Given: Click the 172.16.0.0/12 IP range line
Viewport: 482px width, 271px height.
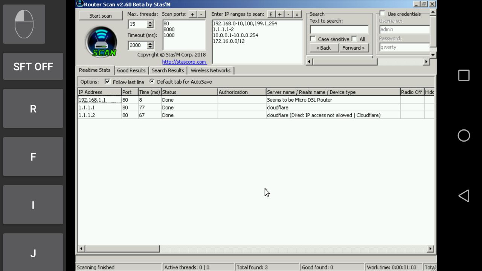Looking at the screenshot, I should coord(229,41).
